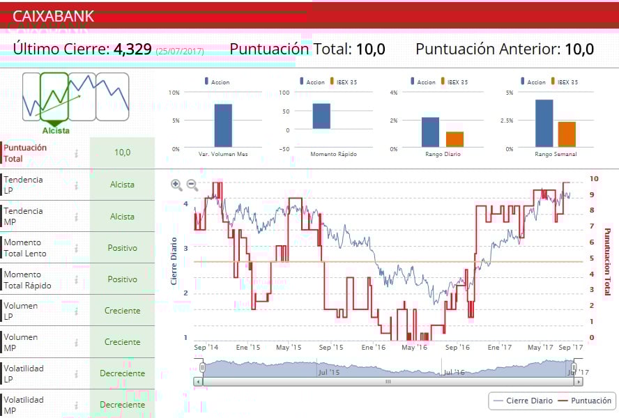Click the right handle of range navigator
The height and width of the screenshot is (418, 619).
tap(574, 368)
